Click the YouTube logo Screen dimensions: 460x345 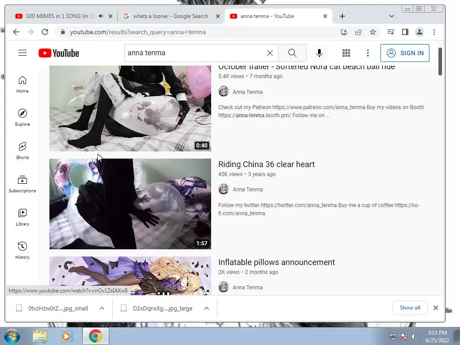tap(59, 53)
